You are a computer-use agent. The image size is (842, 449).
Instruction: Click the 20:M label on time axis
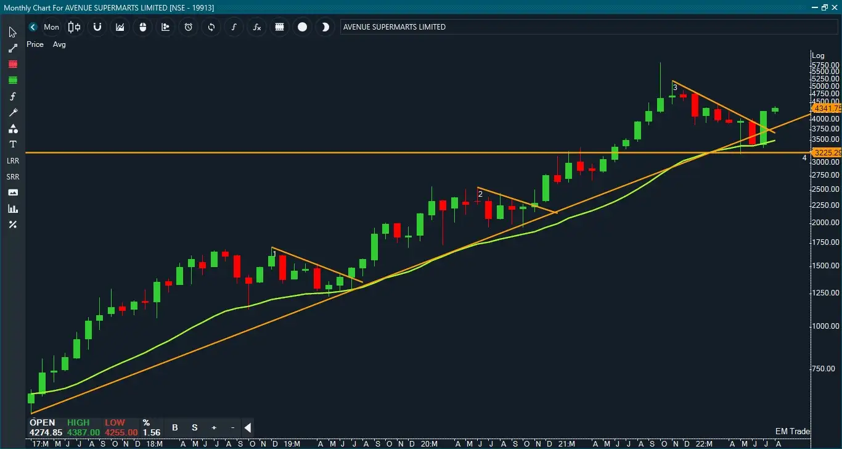point(429,444)
